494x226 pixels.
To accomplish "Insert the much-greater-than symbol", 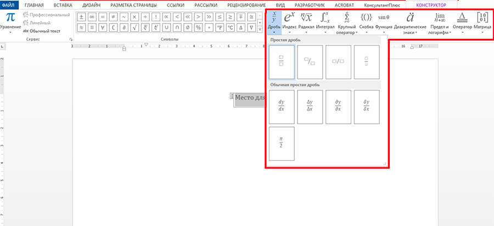I will click(x=210, y=17).
